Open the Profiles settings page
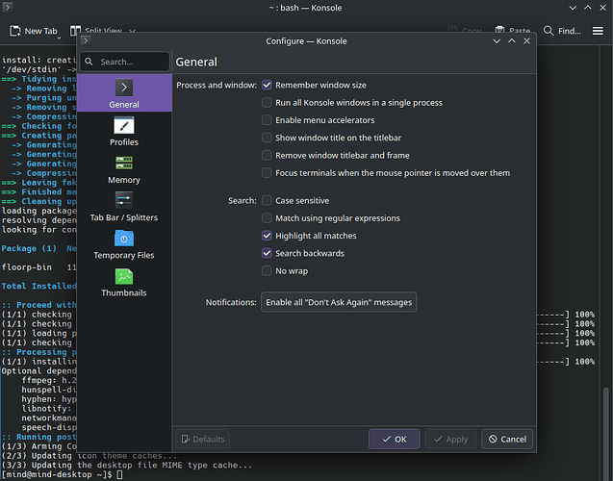 [x=124, y=131]
